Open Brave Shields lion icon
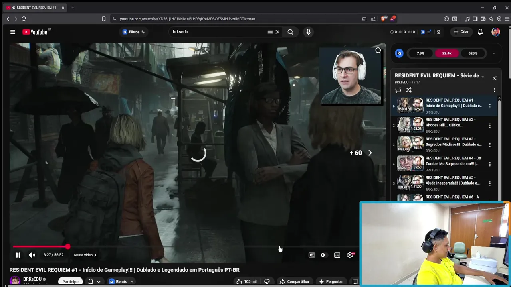 383,19
